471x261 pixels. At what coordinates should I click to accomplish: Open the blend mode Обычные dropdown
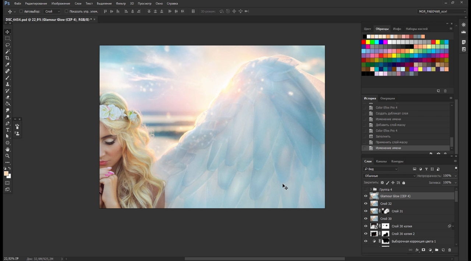pyautogui.click(x=389, y=176)
